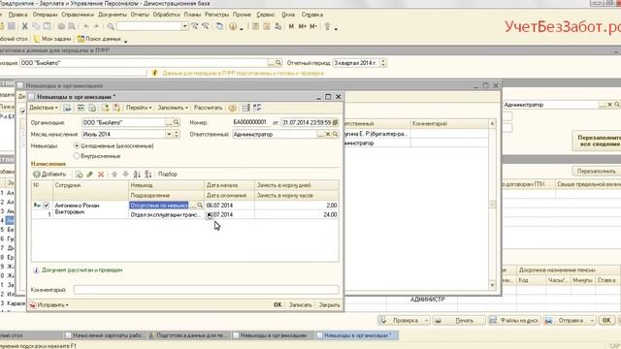Sort ascending in Начисления table toolbar
The height and width of the screenshot is (349, 621).
[137, 174]
